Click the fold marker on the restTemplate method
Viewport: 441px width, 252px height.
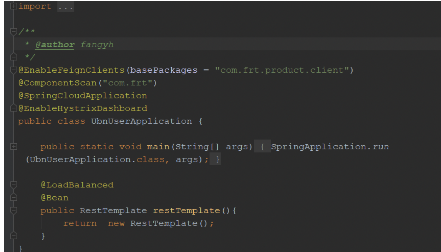point(13,210)
